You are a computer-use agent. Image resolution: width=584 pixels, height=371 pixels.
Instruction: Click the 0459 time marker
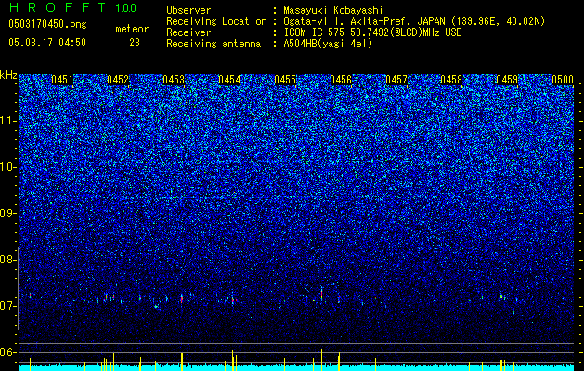click(x=507, y=80)
